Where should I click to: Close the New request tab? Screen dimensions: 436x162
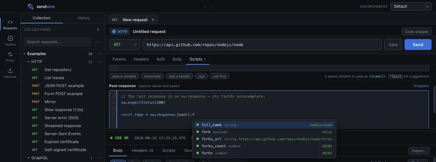tap(153, 20)
